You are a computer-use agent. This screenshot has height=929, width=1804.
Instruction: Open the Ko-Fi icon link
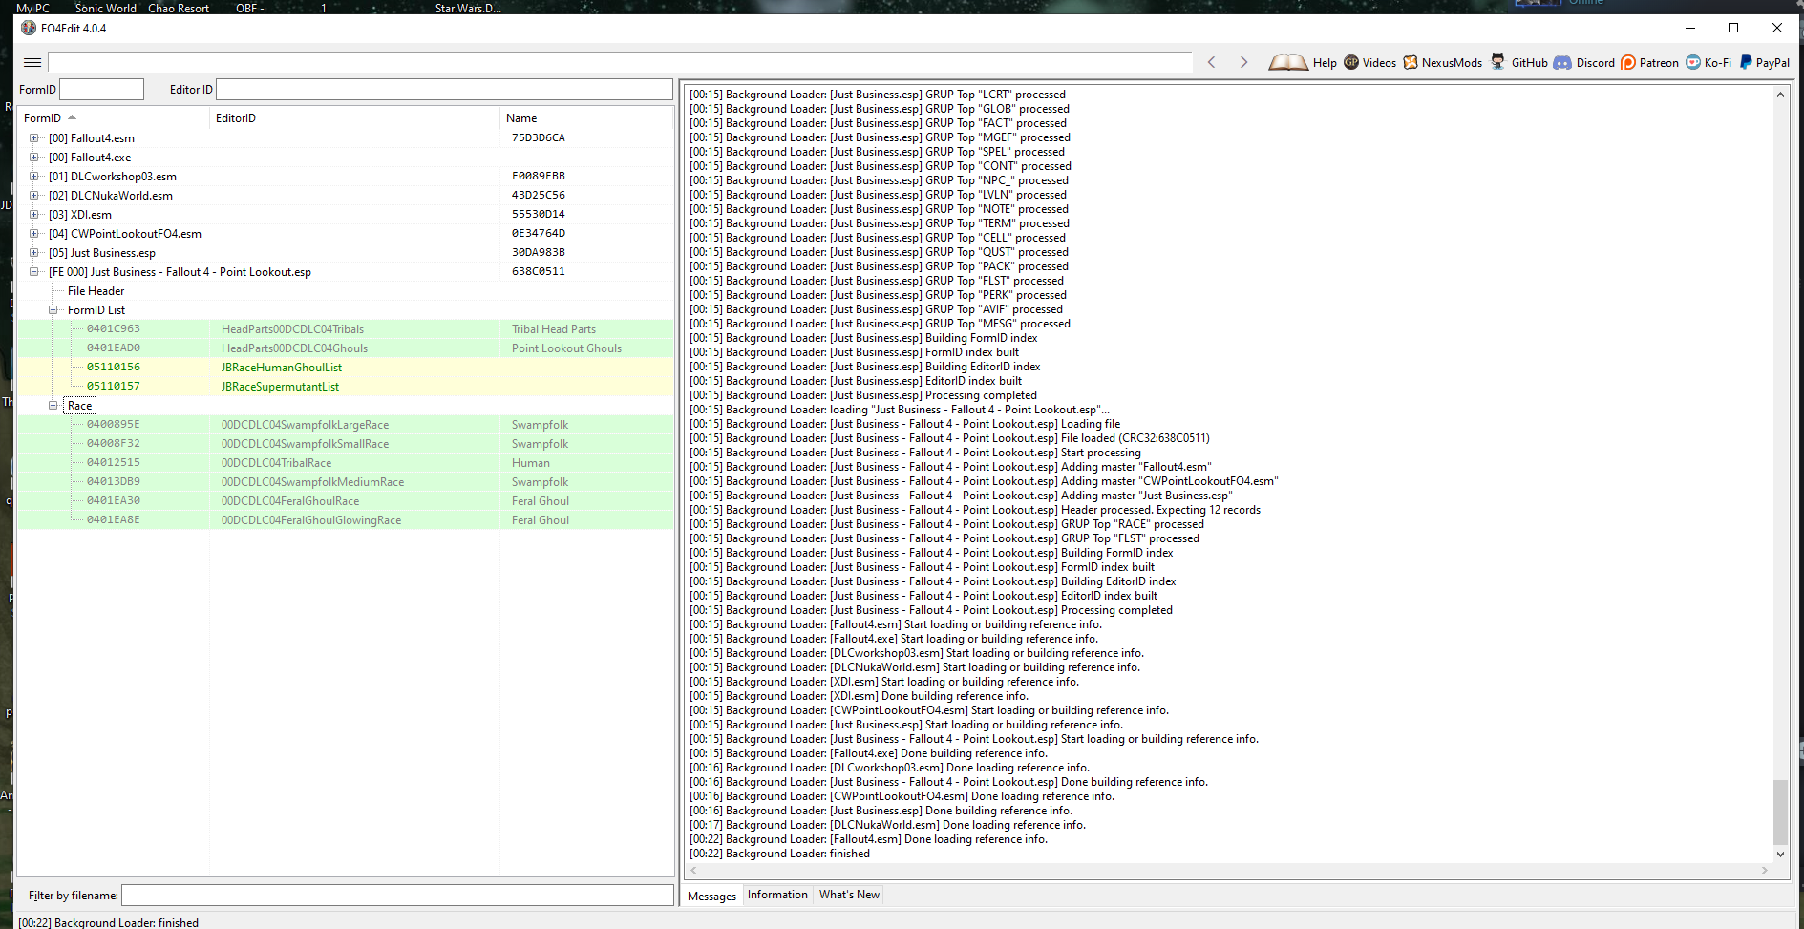coord(1693,62)
